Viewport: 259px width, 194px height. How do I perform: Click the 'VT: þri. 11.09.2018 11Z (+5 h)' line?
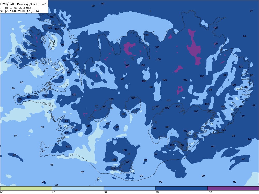click(19, 11)
